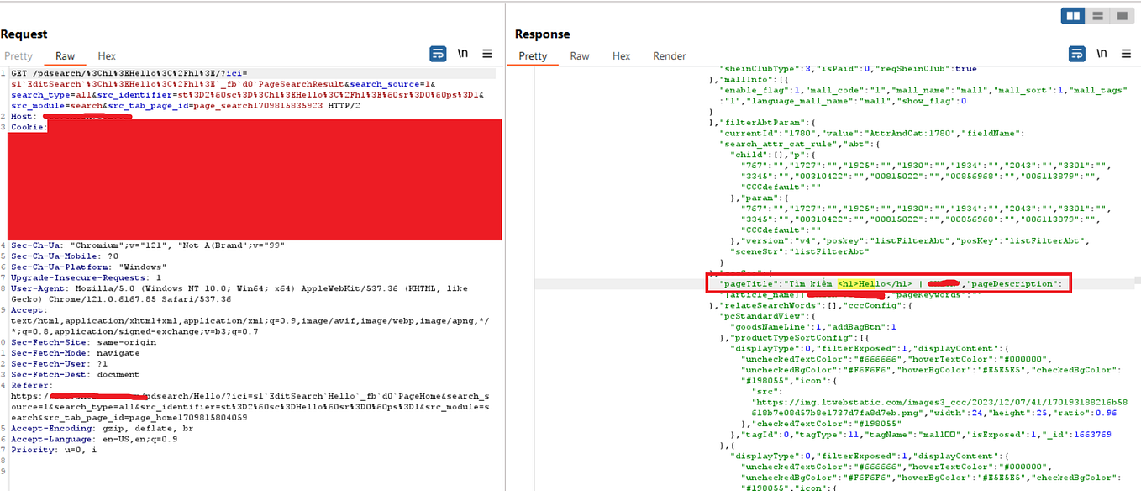
Task: Switch Request view to Pretty
Action: point(18,55)
